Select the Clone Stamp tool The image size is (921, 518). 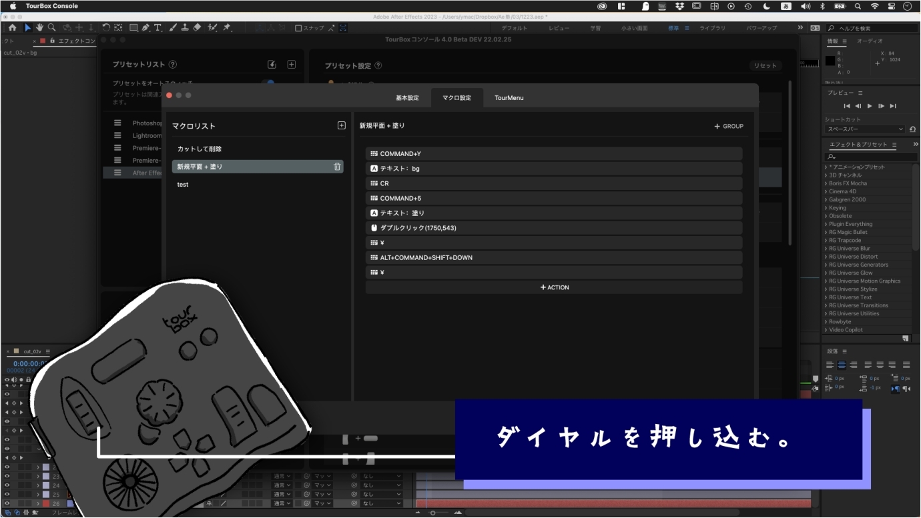(x=185, y=28)
